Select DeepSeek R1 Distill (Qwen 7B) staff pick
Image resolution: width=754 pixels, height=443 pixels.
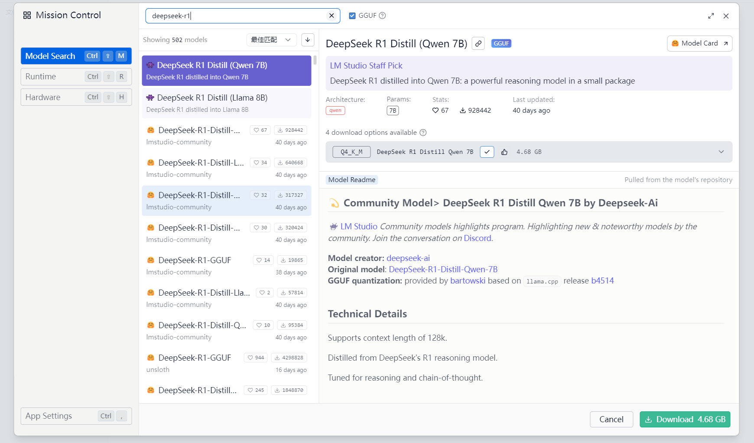pos(227,71)
